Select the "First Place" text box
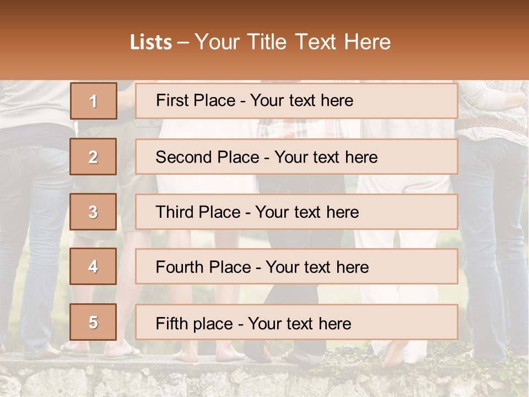Screen dimensions: 529x397 point(296,101)
